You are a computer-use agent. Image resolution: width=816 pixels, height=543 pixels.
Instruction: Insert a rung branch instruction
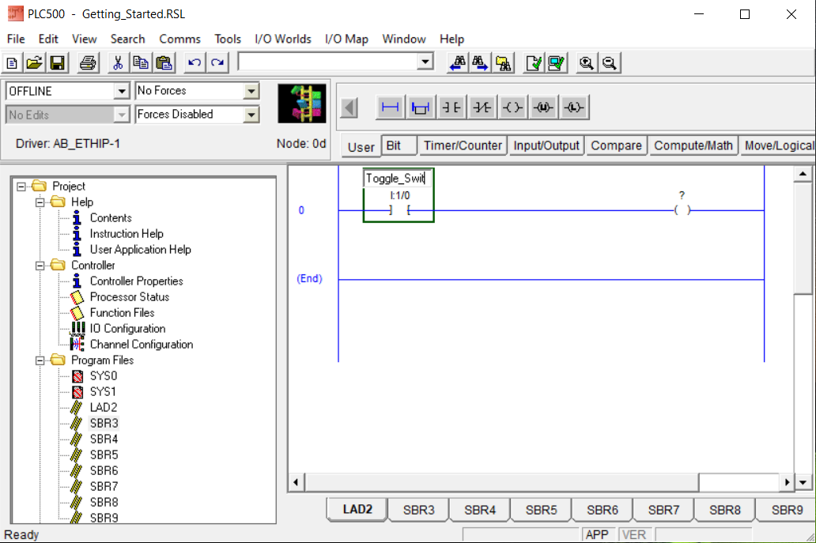[x=421, y=107]
